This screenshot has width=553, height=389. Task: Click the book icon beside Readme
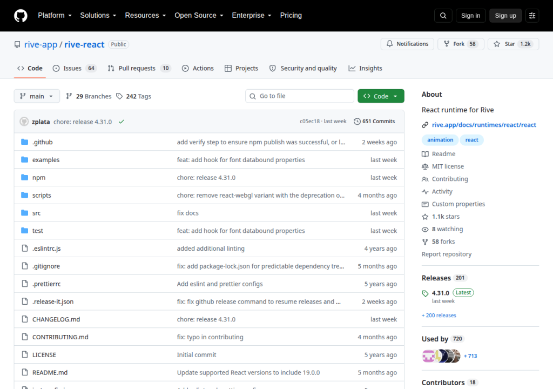click(425, 154)
